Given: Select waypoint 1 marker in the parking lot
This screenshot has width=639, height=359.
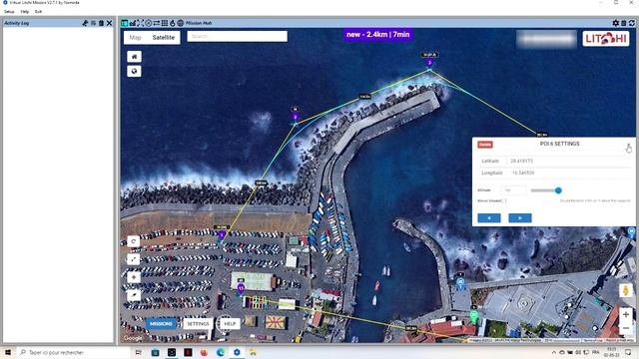Looking at the screenshot, I should point(222,235).
